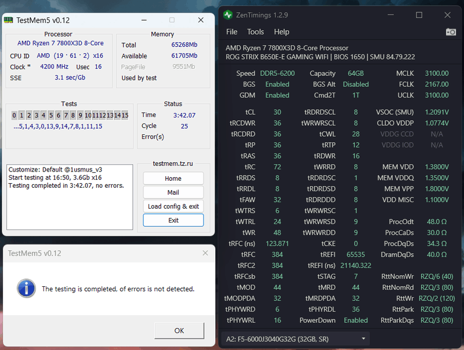Click the Available memory 61705Mb value
Viewport: 464px width, 350px height.
click(x=184, y=56)
